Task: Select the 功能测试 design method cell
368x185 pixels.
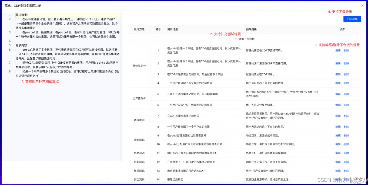Action: (139, 140)
